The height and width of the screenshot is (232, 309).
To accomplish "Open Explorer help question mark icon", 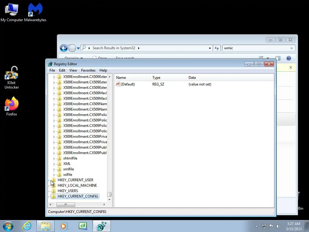I will [x=289, y=58].
